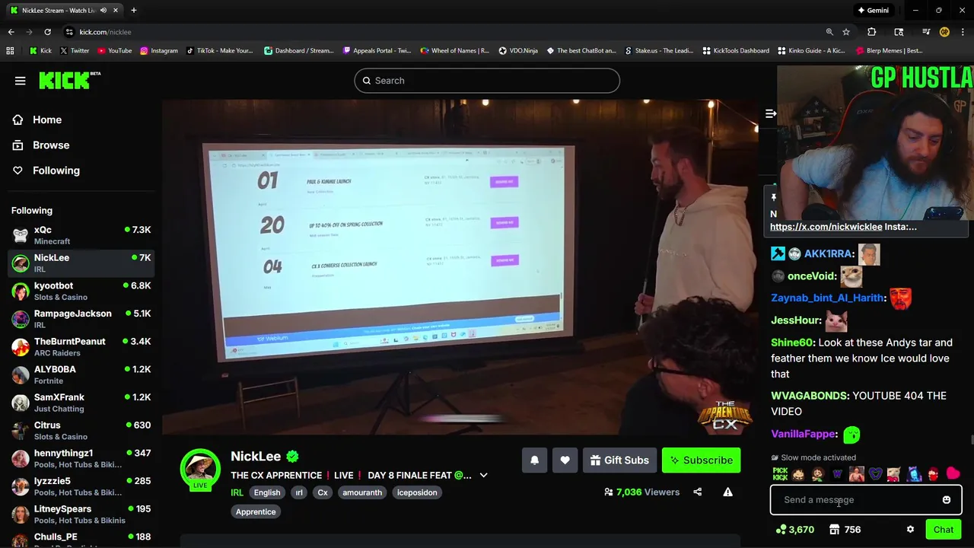The height and width of the screenshot is (548, 974).
Task: Open the Wheel of Names bookmark
Action: (x=454, y=51)
